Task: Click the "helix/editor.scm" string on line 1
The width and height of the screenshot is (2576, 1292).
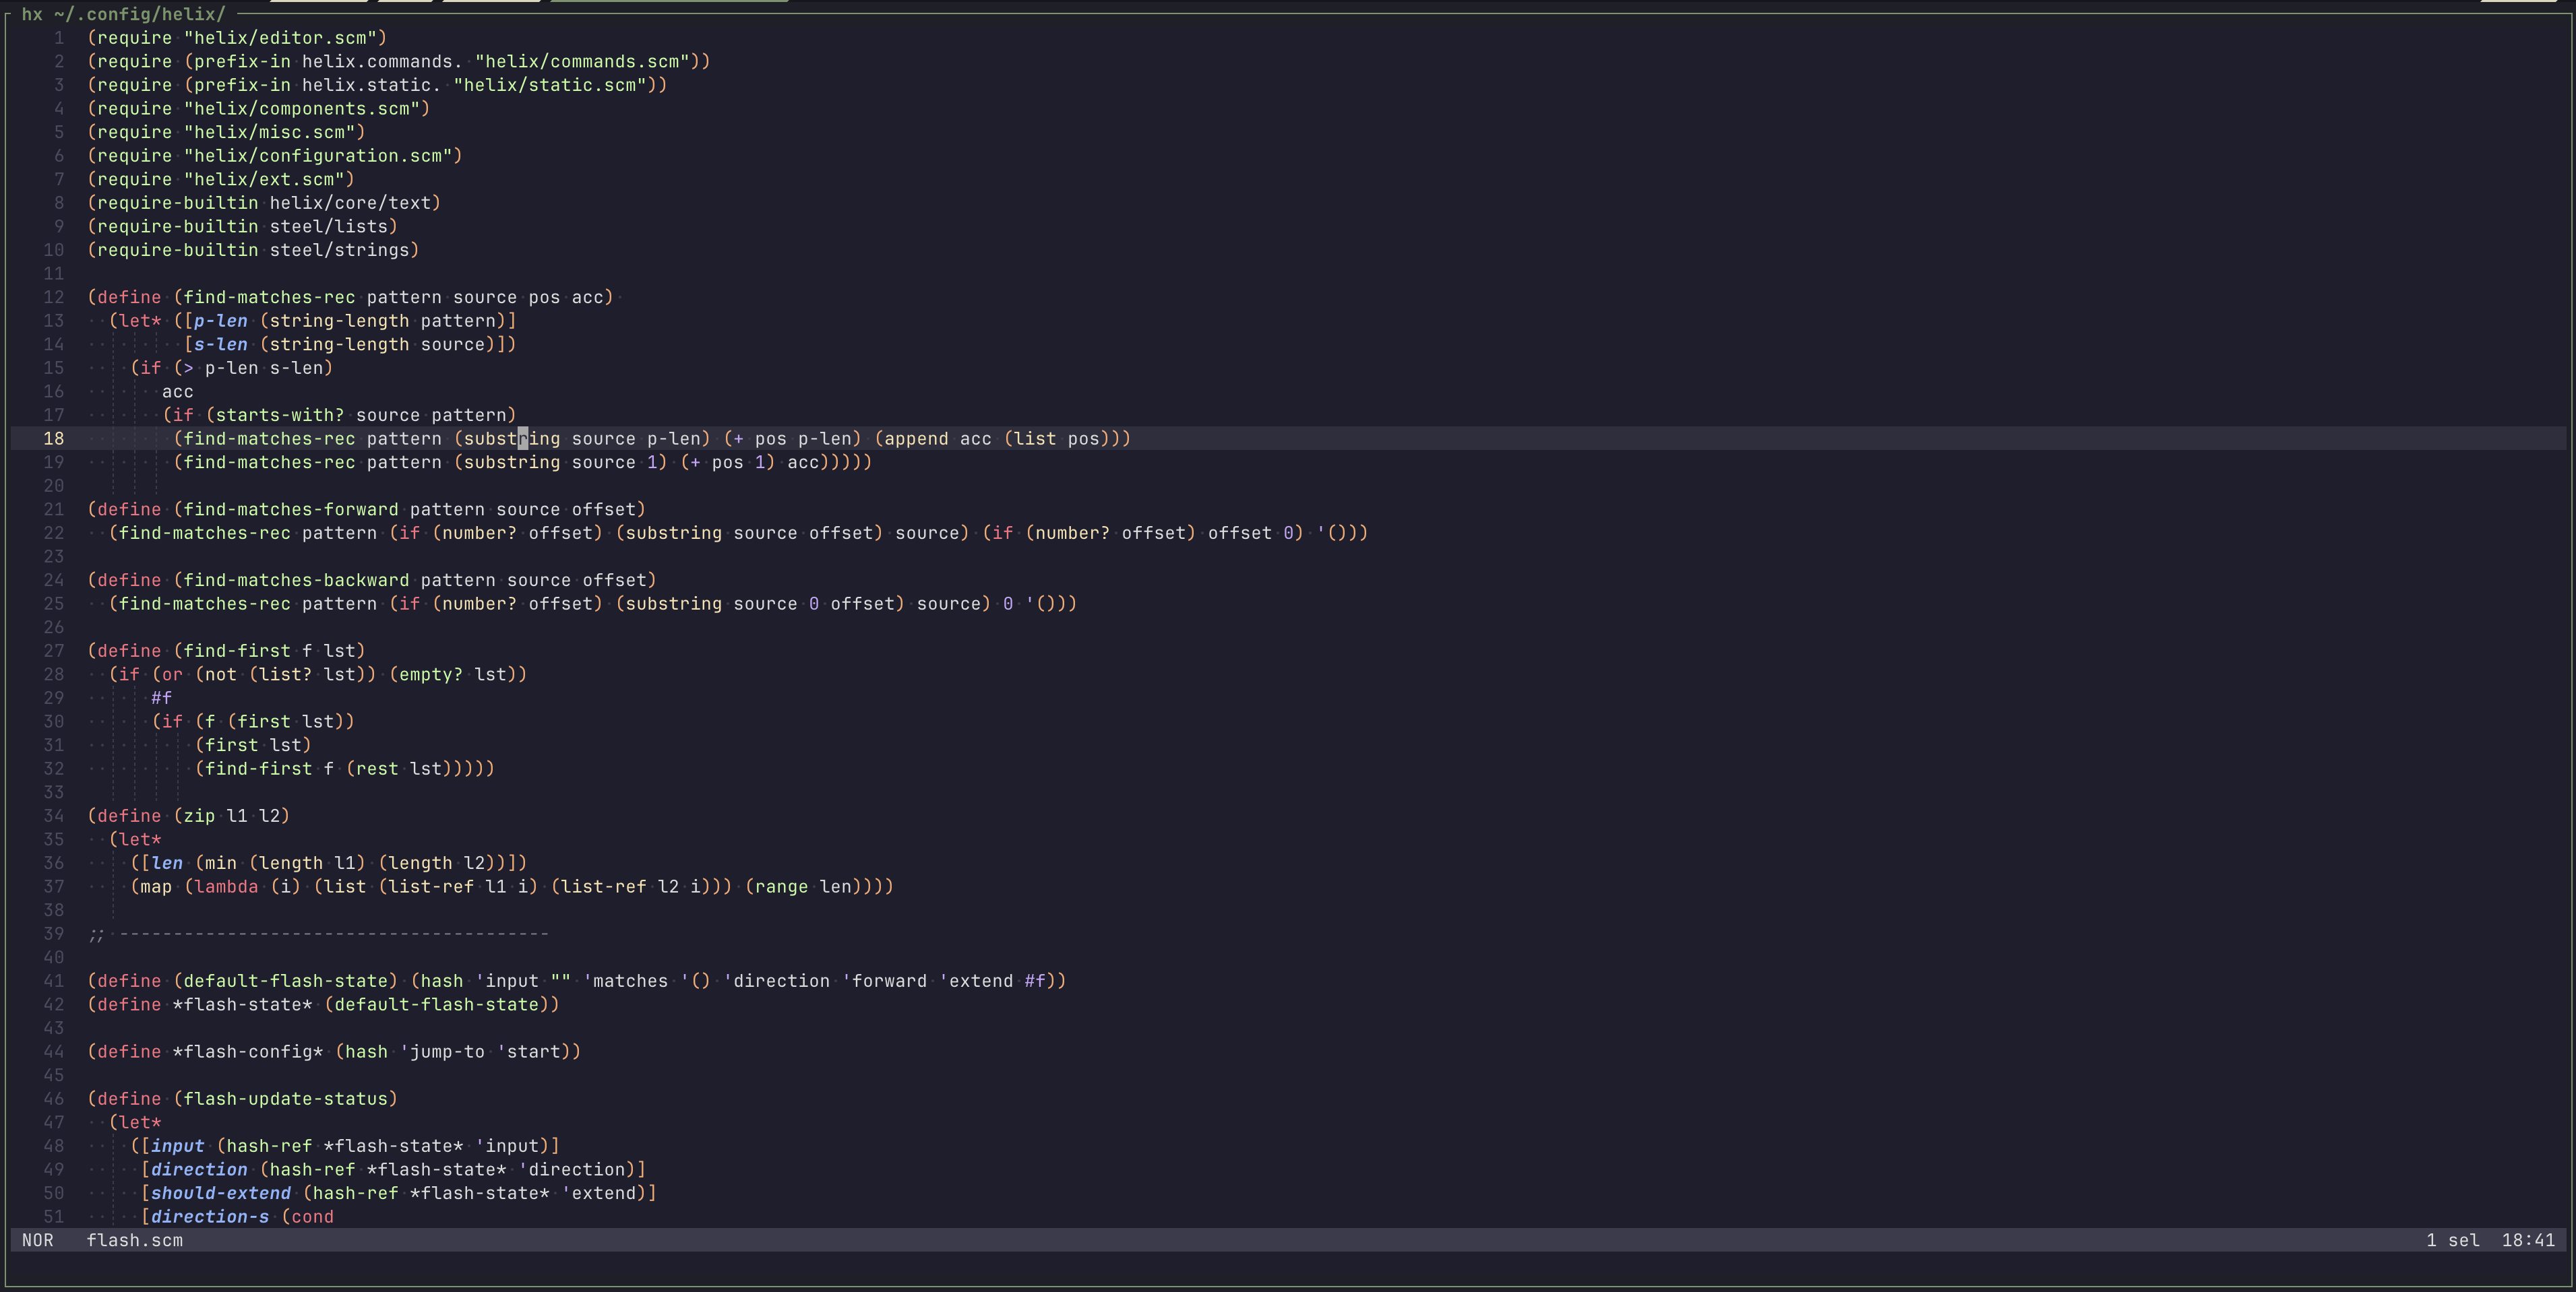Action: pos(279,38)
